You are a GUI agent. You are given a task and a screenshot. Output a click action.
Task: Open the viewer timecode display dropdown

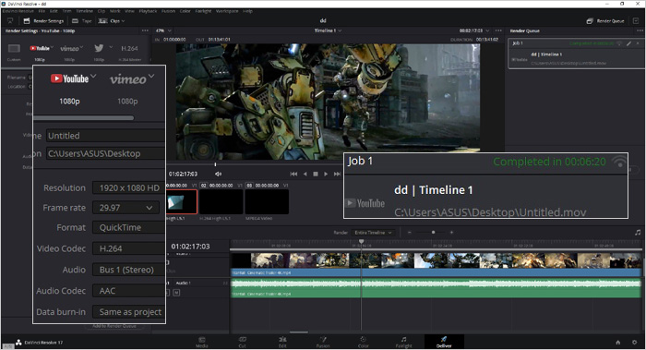click(474, 30)
